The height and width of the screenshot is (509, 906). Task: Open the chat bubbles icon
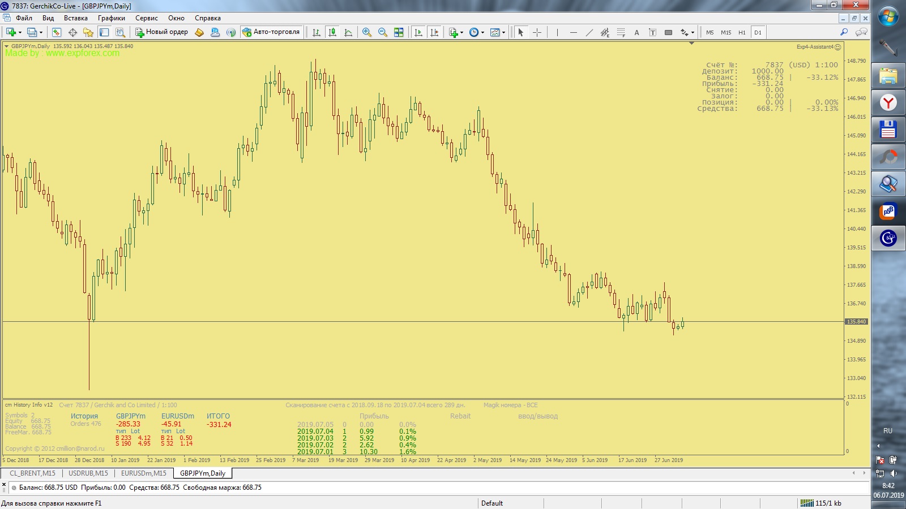[861, 32]
